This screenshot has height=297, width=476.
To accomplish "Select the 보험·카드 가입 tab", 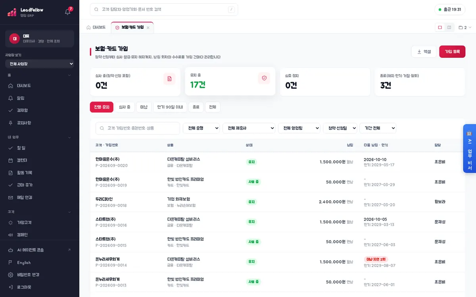I will pyautogui.click(x=132, y=27).
